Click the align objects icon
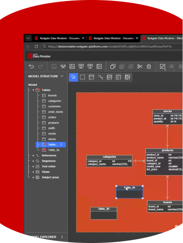 [172, 66]
